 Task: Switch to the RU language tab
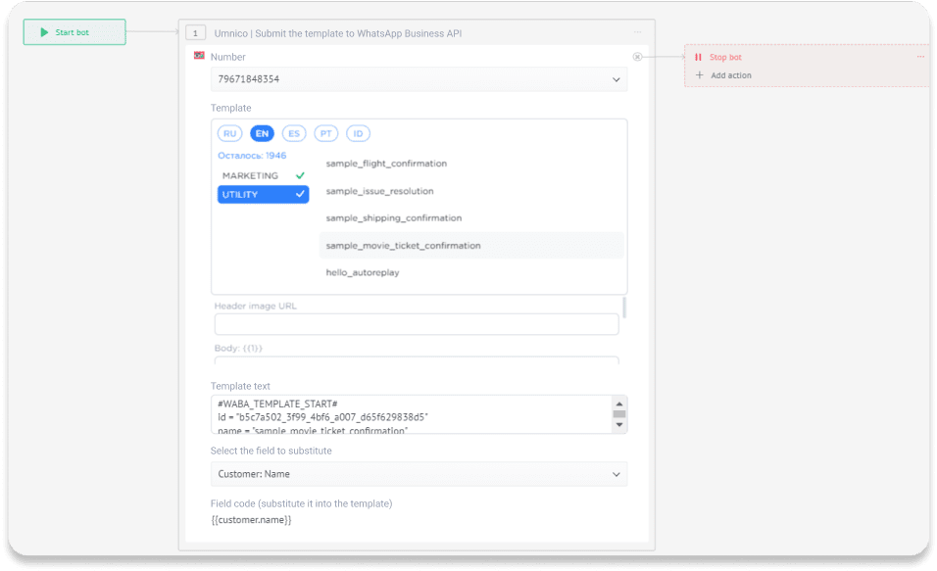[229, 133]
